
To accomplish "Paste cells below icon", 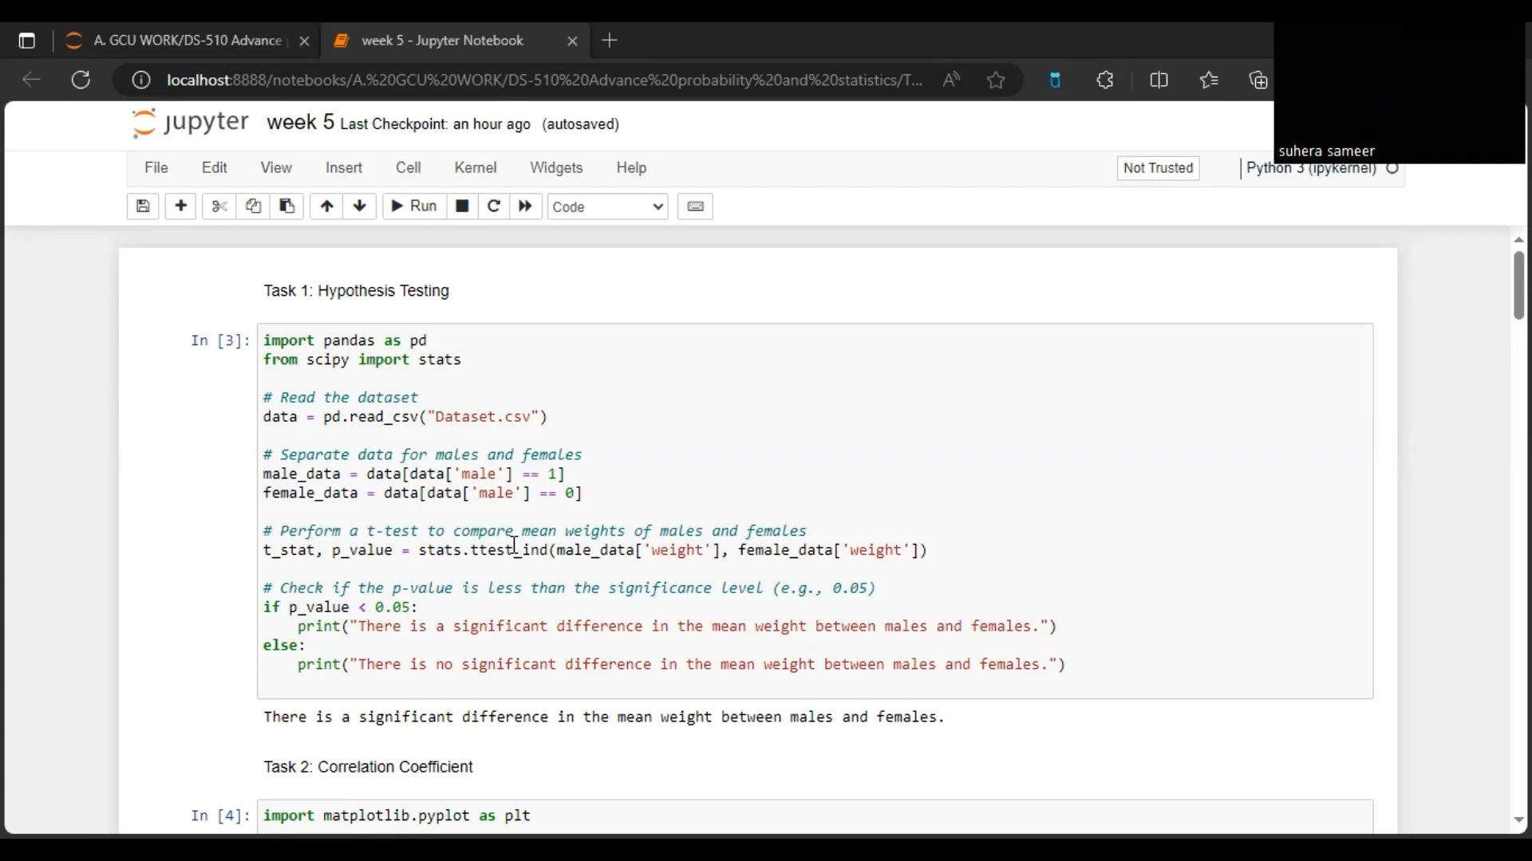I will [287, 206].
